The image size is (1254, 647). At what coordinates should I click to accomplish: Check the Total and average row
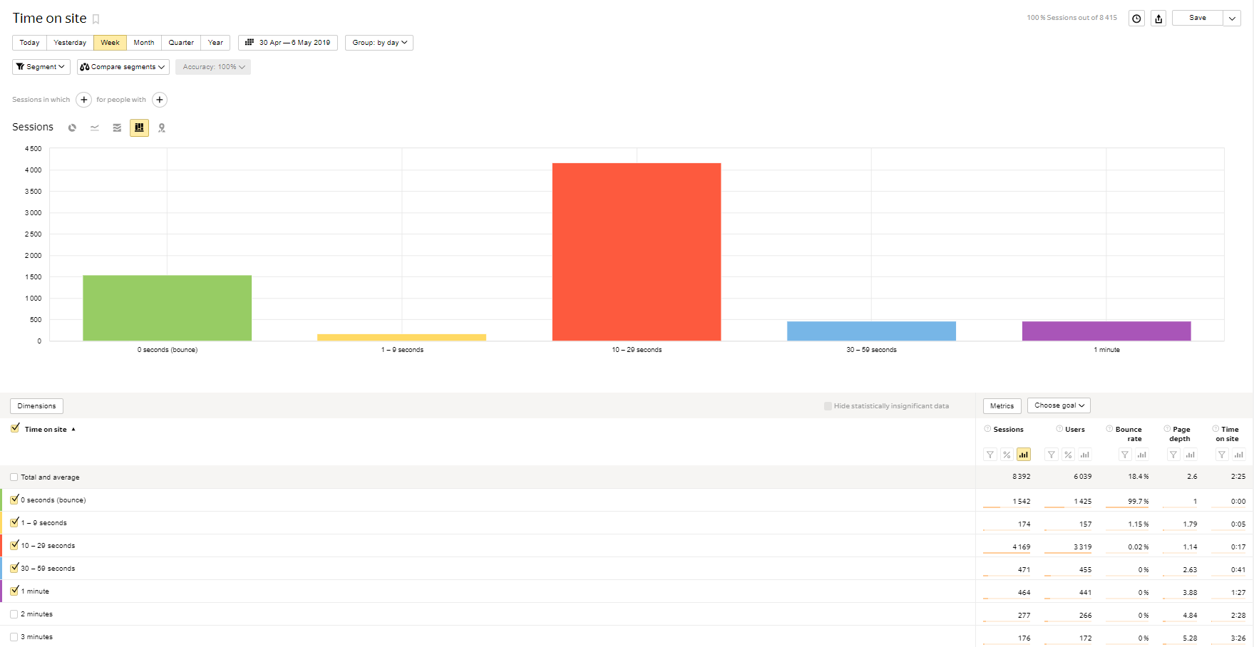click(x=14, y=477)
